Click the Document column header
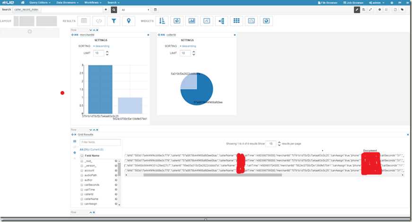This screenshot has width=412, height=222. (x=370, y=151)
